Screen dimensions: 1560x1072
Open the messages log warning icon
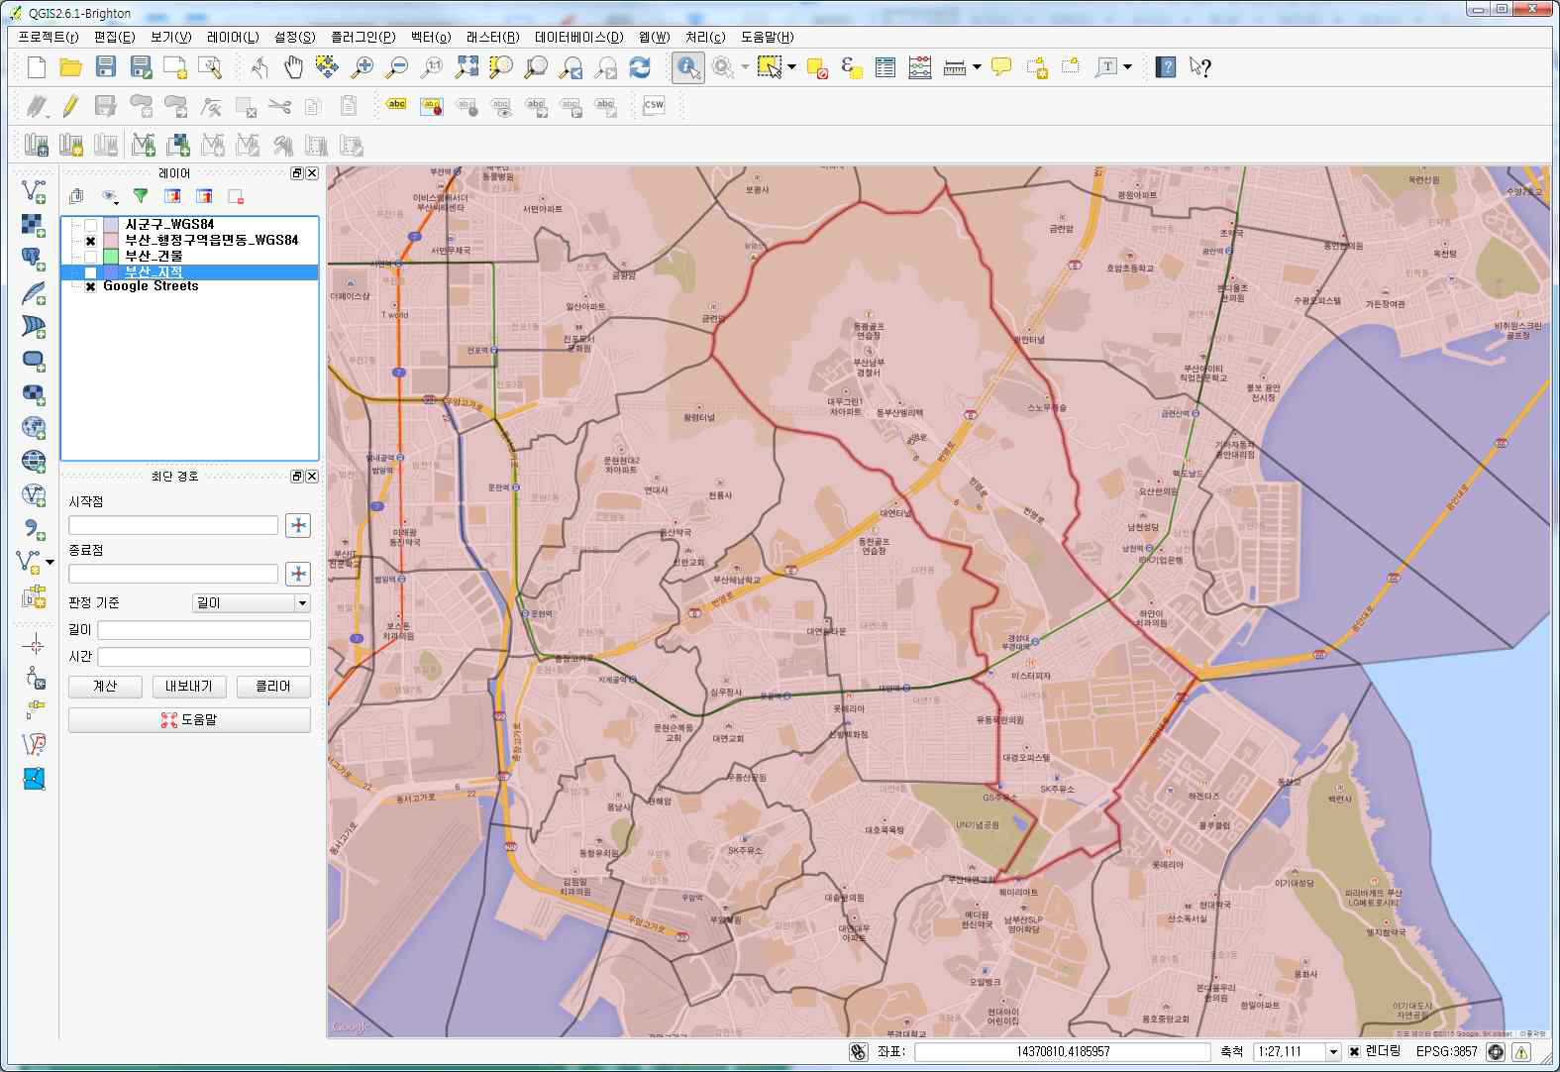[1521, 1052]
